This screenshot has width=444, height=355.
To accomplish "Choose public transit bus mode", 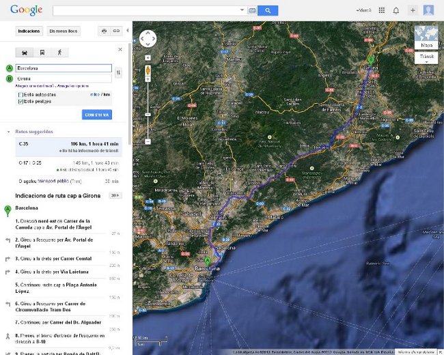I will click(42, 53).
